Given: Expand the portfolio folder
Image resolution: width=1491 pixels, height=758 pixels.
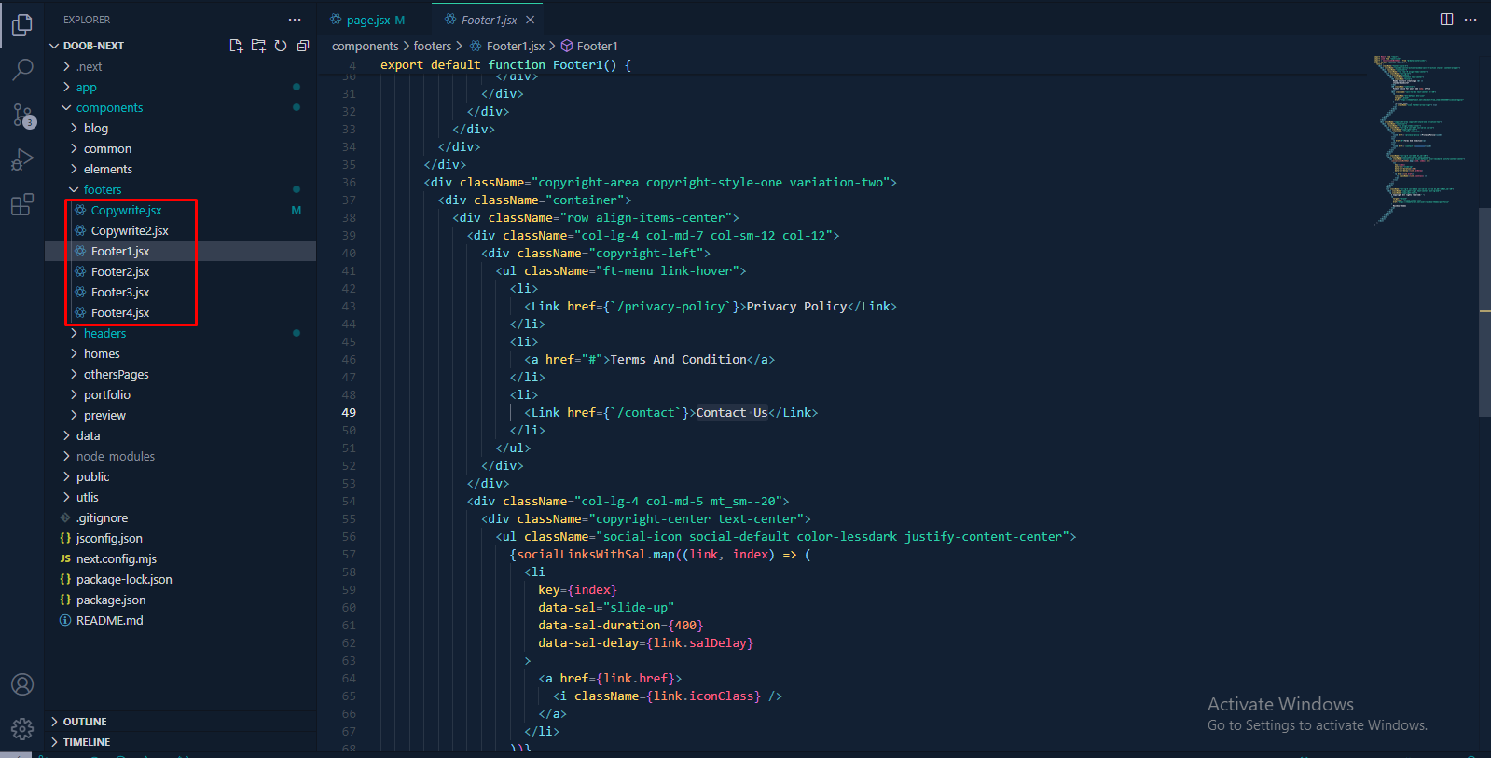Looking at the screenshot, I should click(x=180, y=394).
